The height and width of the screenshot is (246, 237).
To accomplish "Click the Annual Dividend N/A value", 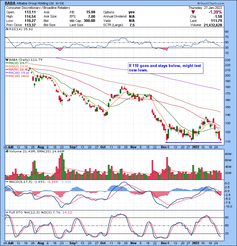I will point(132,17).
